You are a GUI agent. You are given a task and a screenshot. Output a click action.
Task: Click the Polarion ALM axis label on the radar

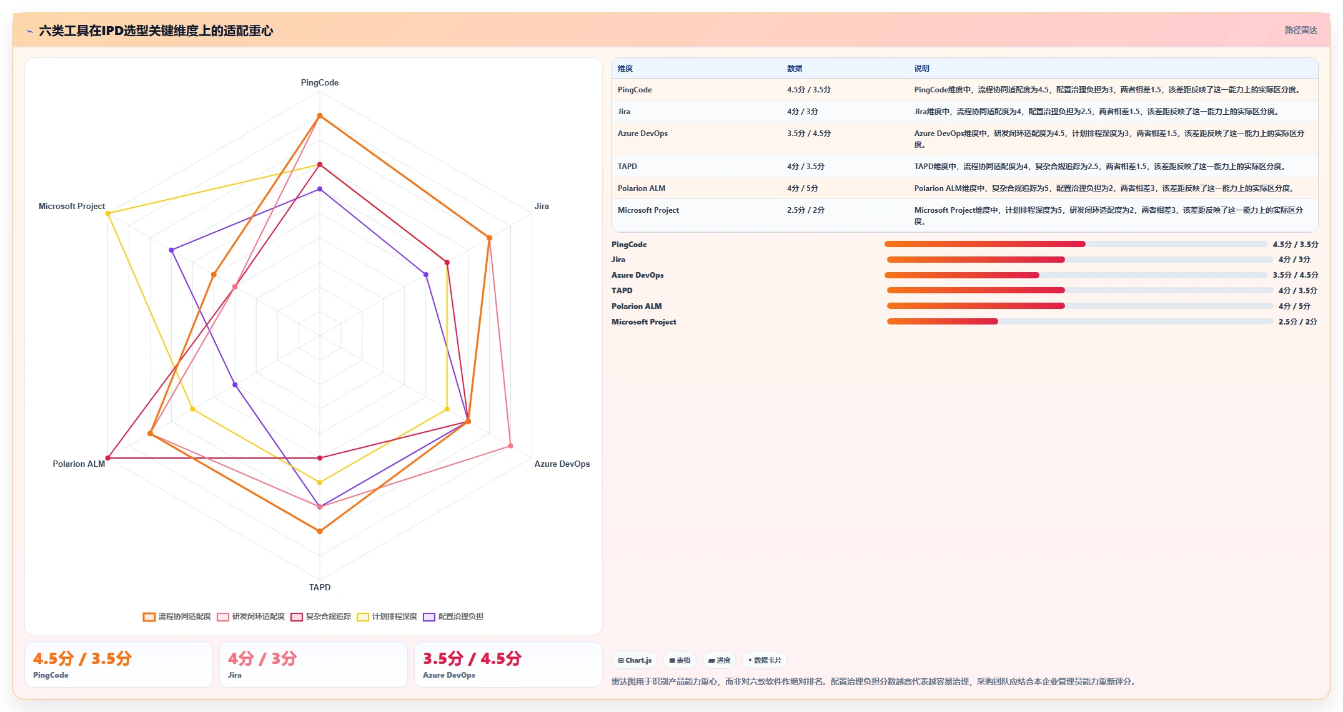point(79,464)
